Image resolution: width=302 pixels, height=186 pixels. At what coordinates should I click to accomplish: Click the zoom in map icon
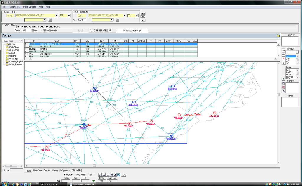100,175
